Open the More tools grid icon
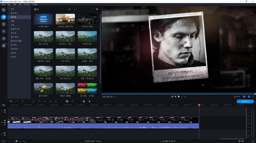The width and height of the screenshot is (256, 143). pos(4,46)
